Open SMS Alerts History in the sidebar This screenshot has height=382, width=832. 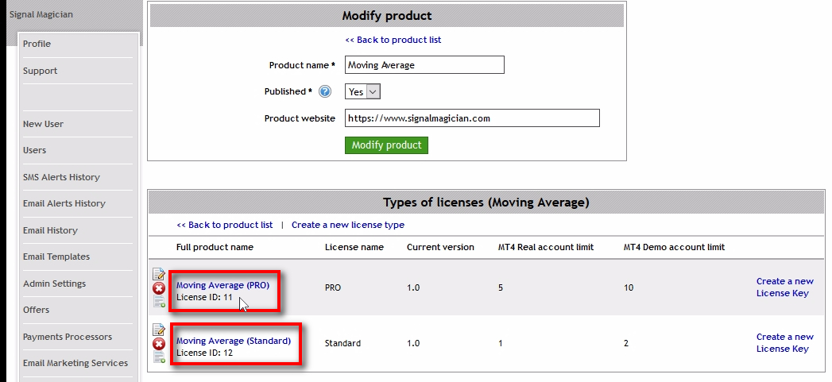point(61,177)
